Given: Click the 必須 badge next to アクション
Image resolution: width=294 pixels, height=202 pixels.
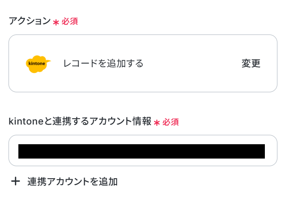Looking at the screenshot, I should point(69,21).
